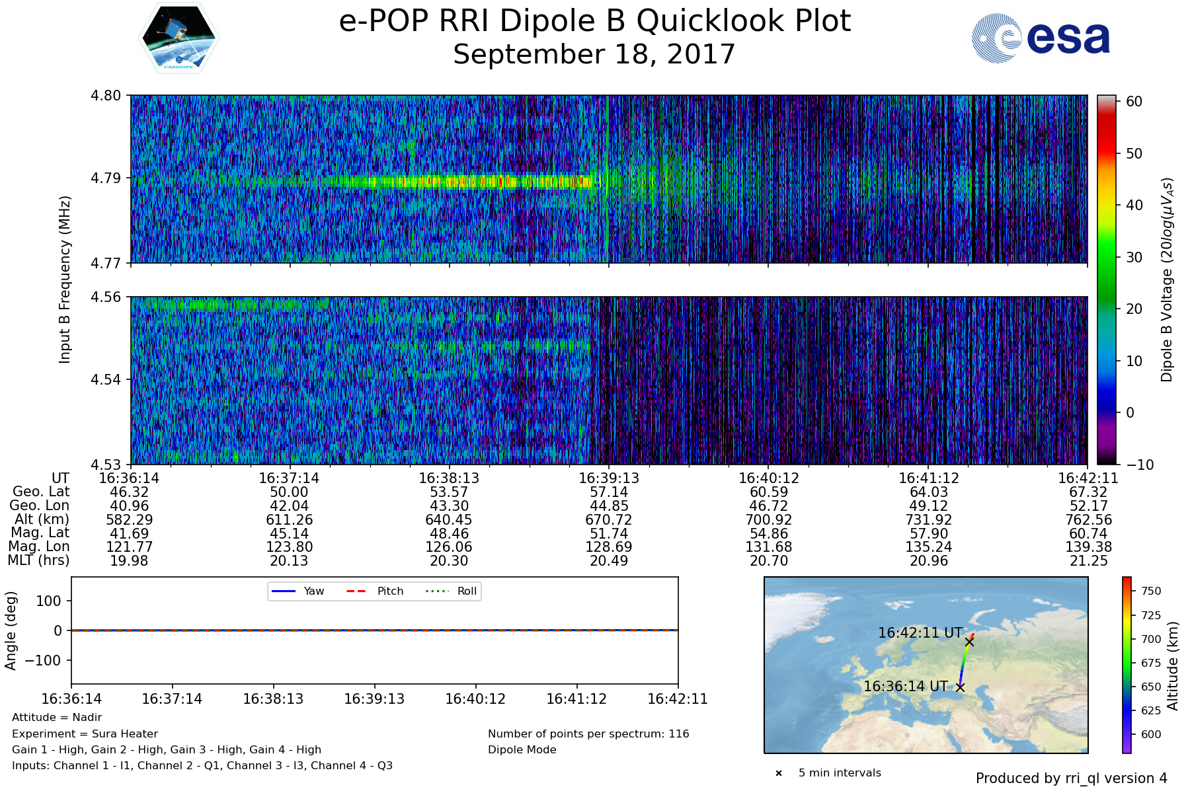Select the 16:42:11 UT cross marker on map
This screenshot has height=793, width=1190.
tap(969, 642)
